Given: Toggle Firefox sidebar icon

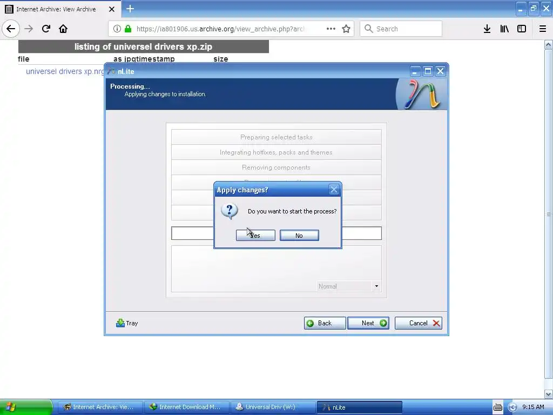Looking at the screenshot, I should tap(522, 29).
